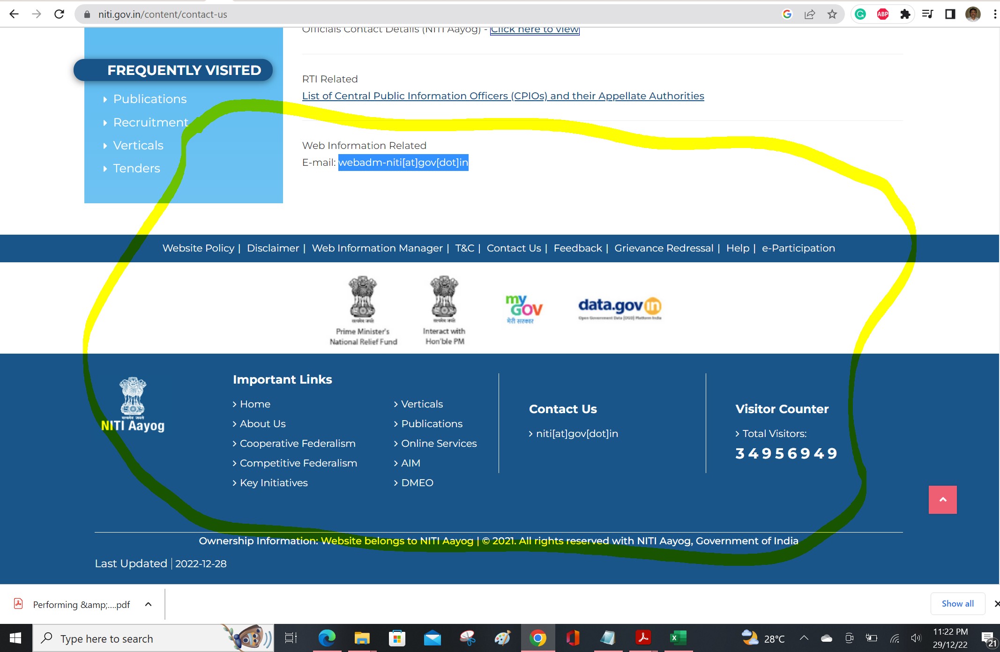Open Disclaimer in the footer bar

(273, 248)
